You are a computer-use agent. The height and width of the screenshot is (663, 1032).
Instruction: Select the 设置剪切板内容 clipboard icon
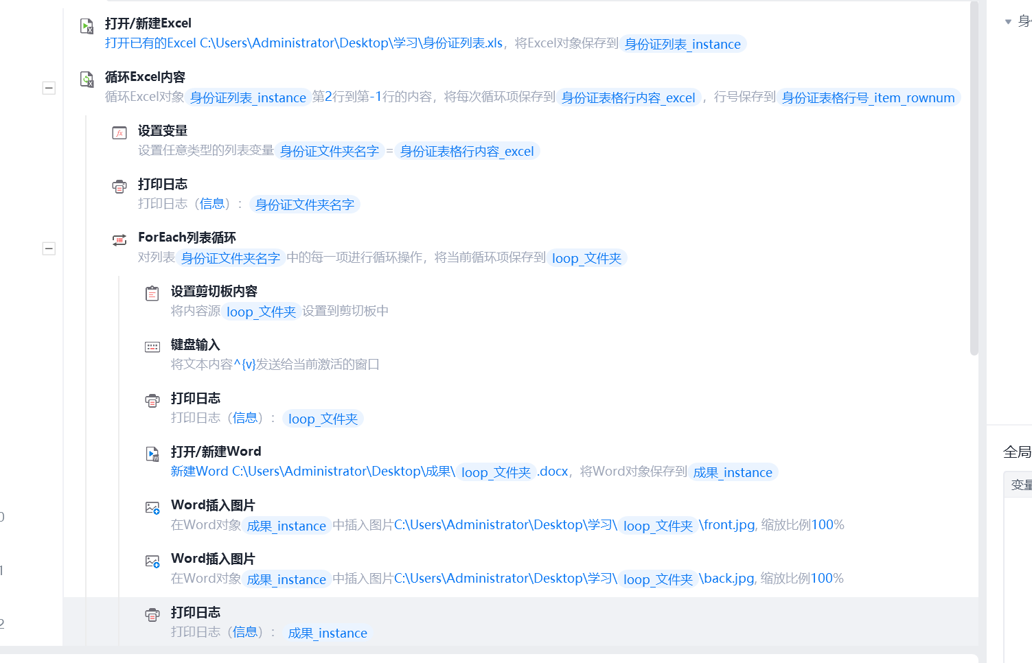(152, 294)
